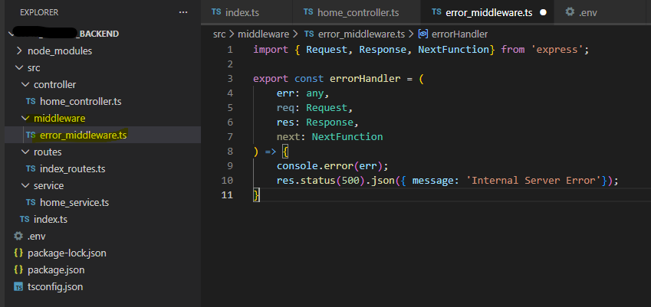The width and height of the screenshot is (651, 307).
Task: Click the tsconfig.json file icon
Action: (19, 286)
